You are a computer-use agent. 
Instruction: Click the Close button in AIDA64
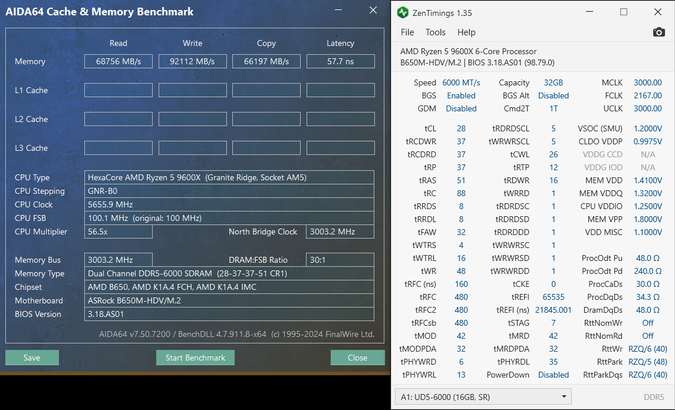(x=357, y=358)
